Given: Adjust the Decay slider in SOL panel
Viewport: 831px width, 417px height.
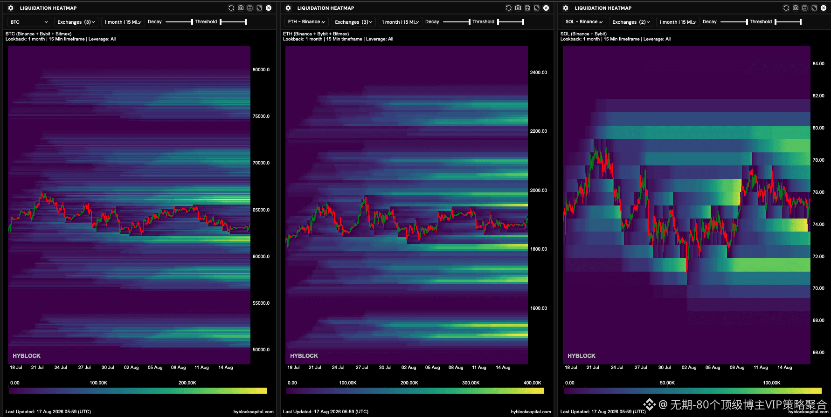Looking at the screenshot, I should pyautogui.click(x=734, y=22).
